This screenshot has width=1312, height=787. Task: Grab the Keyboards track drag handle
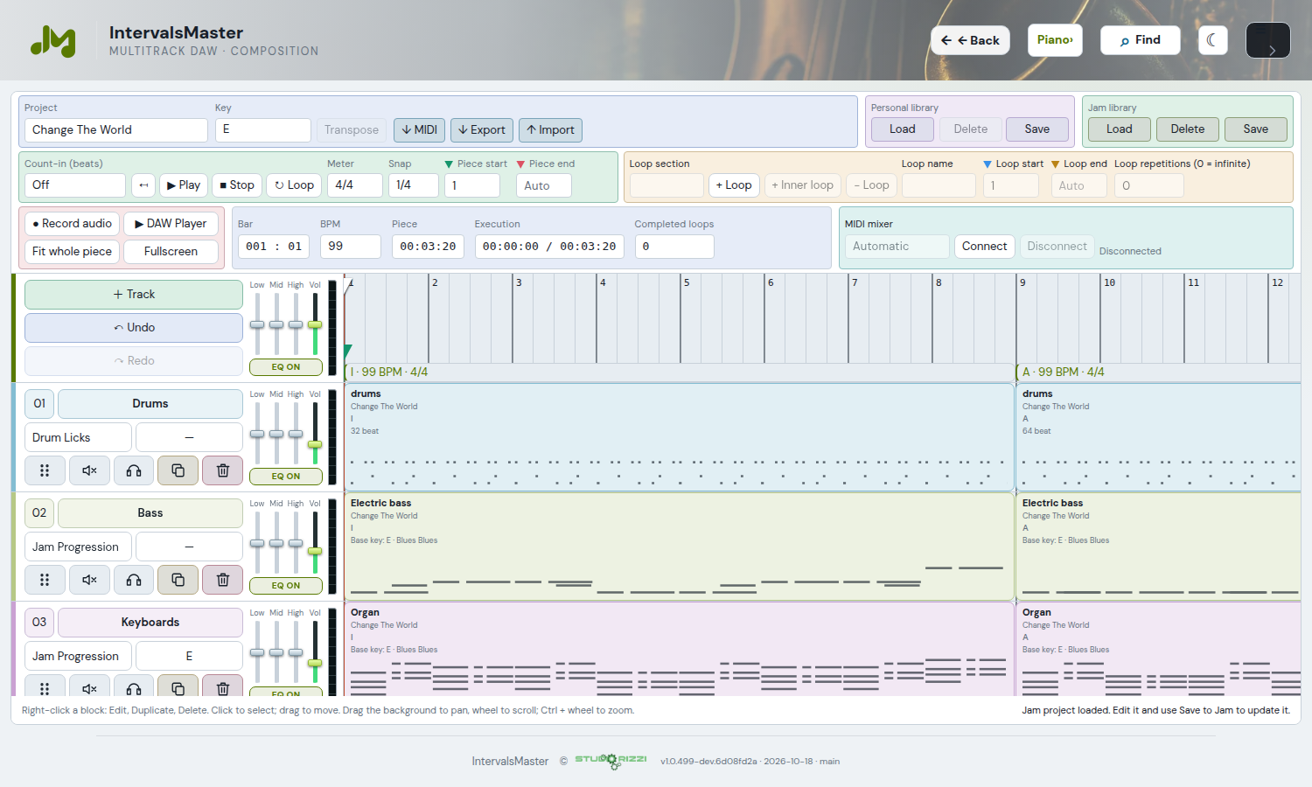45,686
